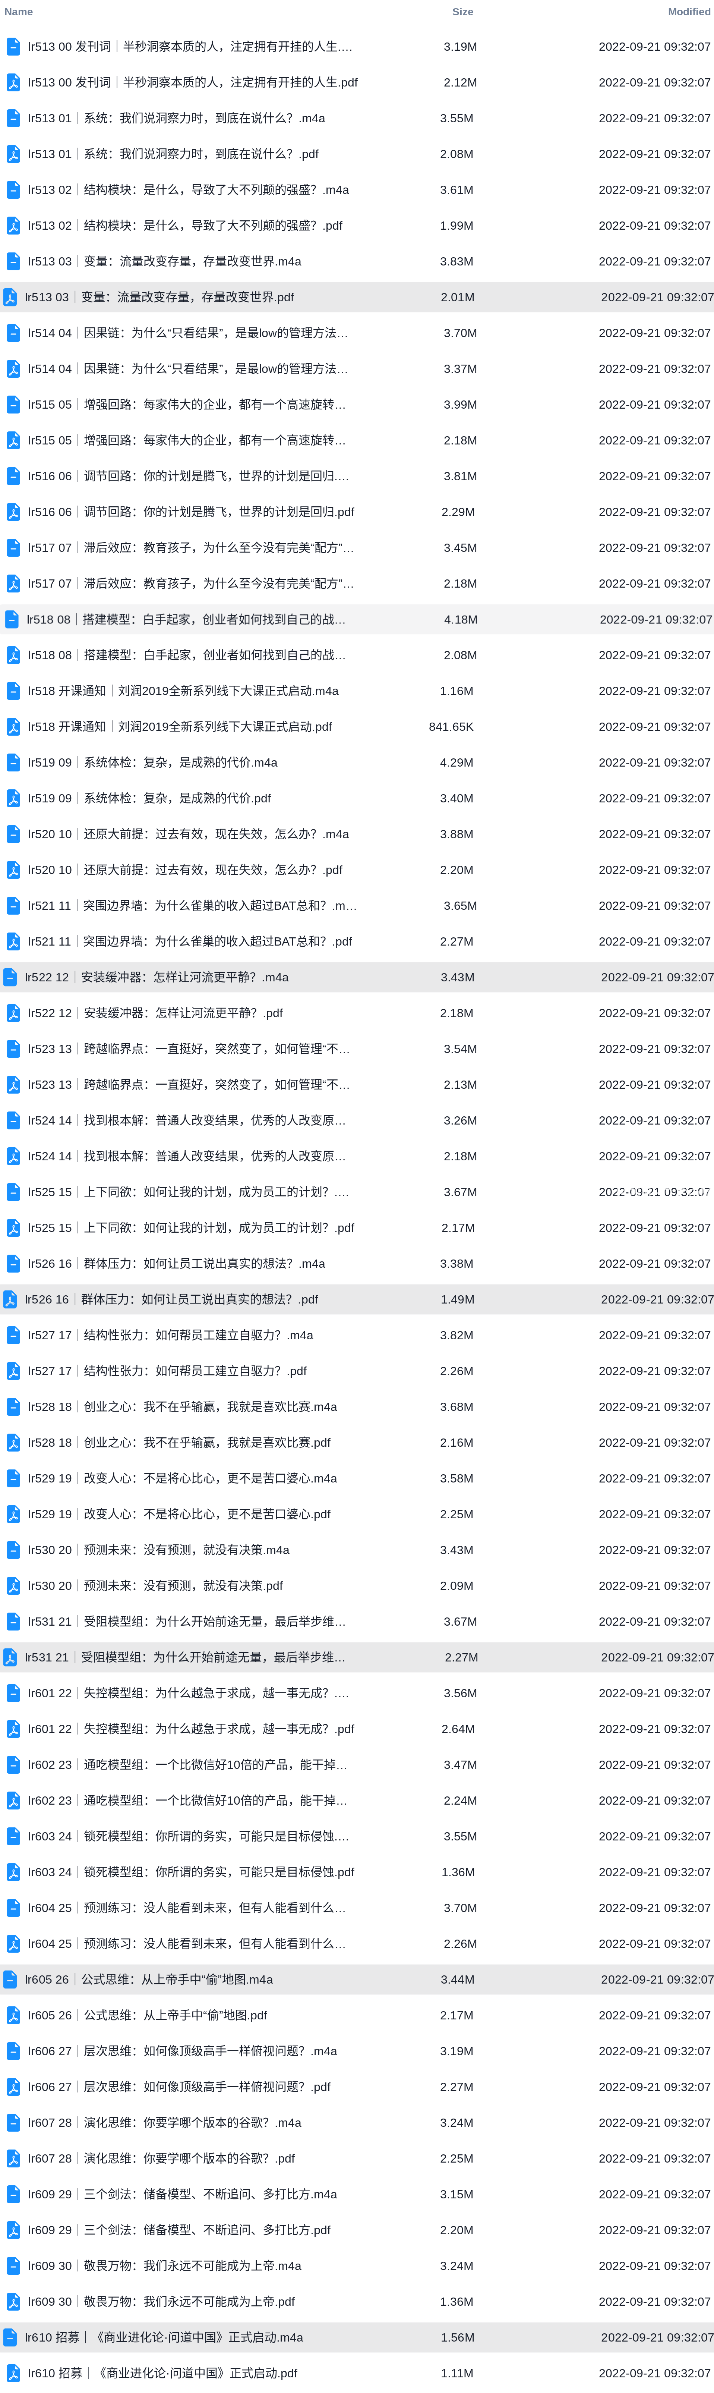The height and width of the screenshot is (2393, 714).
Task: Open lr606 27 层次思维 .m4a file name
Action: 183,2051
